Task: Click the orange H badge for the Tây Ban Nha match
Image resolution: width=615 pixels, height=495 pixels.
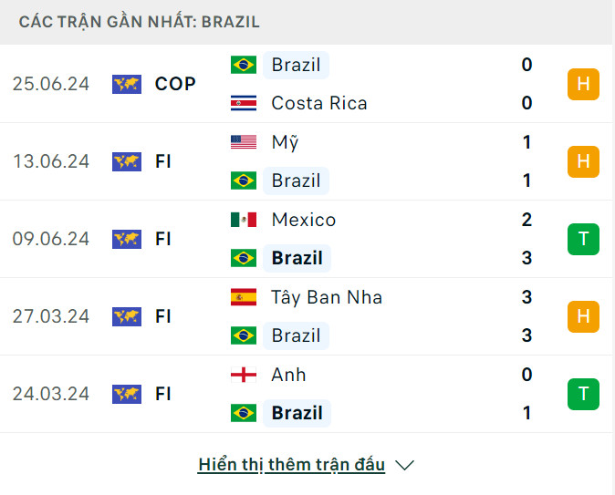Action: coord(583,316)
